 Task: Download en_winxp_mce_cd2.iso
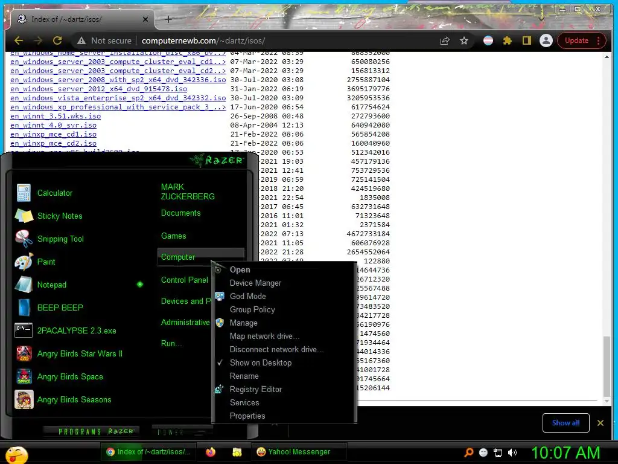click(x=53, y=143)
